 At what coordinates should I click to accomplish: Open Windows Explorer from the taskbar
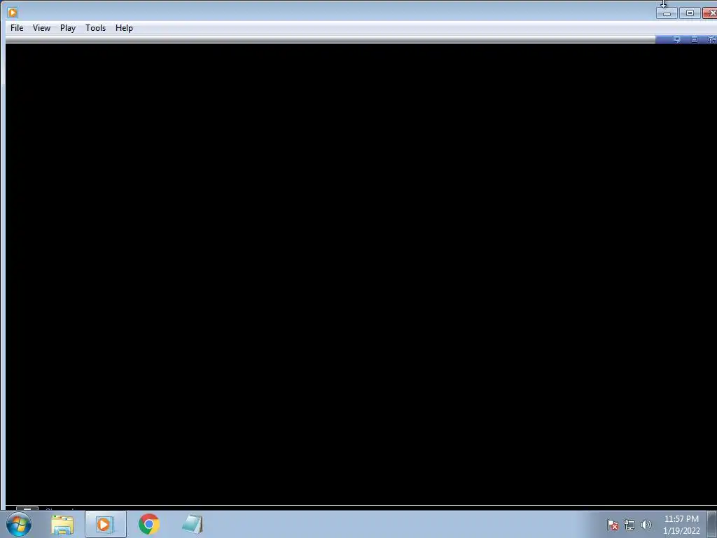pos(62,525)
